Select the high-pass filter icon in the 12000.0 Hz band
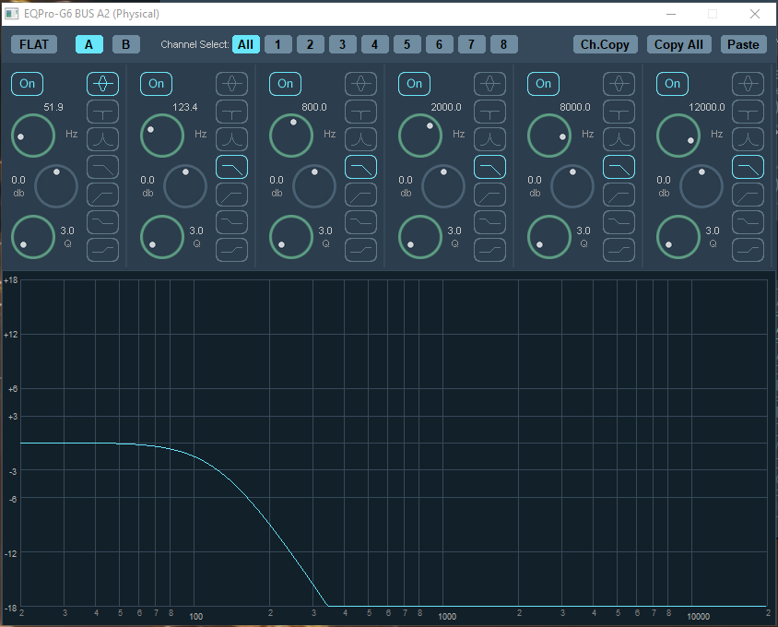The image size is (778, 627). (748, 195)
